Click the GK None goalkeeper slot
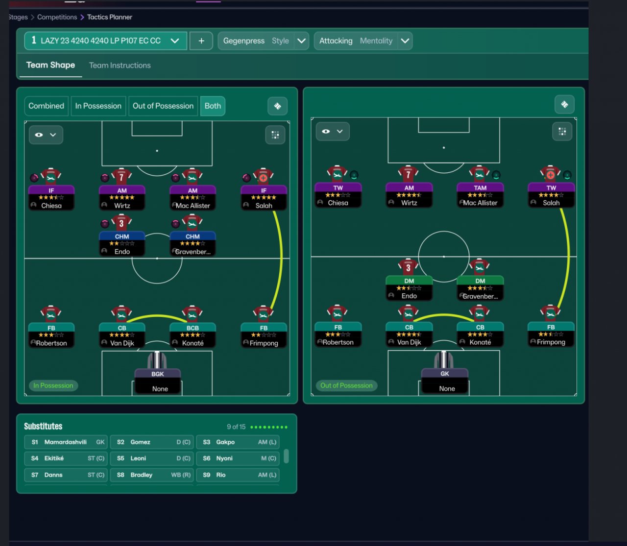This screenshot has height=546, width=627. coord(445,381)
